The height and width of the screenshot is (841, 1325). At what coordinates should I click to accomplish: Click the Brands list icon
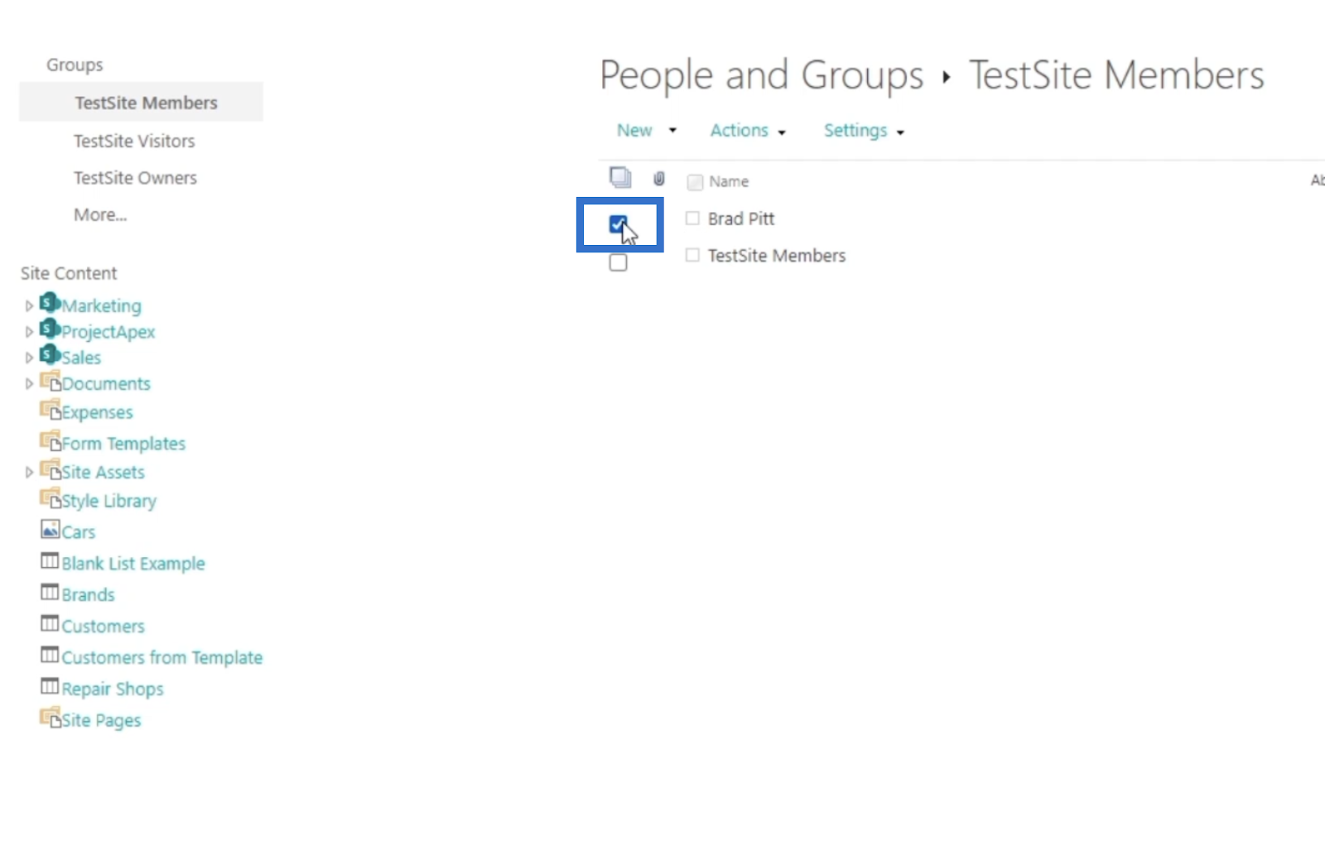[x=50, y=592]
